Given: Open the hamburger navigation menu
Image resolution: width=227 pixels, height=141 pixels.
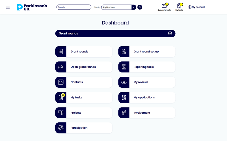Looking at the screenshot, I should [8, 7].
